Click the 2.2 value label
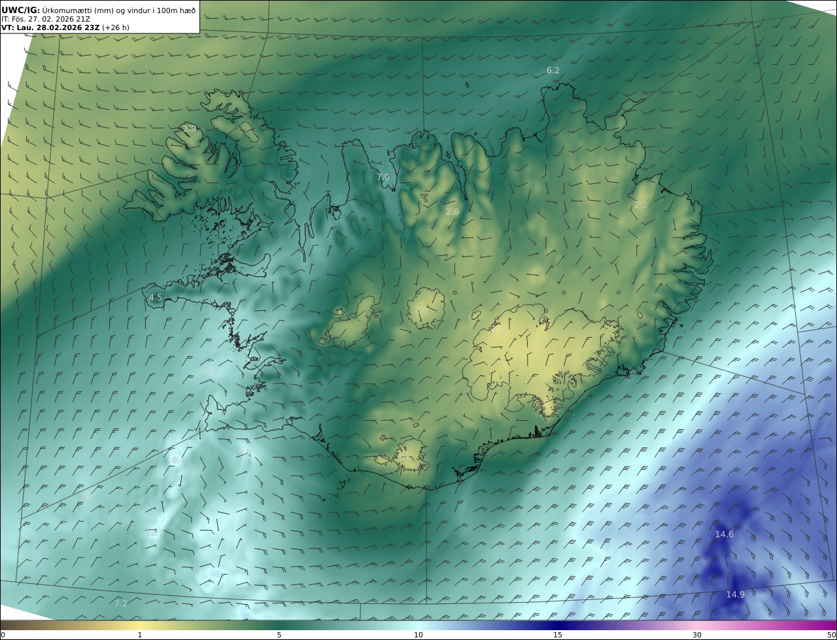Viewport: 837px width, 640px height. pos(641,205)
